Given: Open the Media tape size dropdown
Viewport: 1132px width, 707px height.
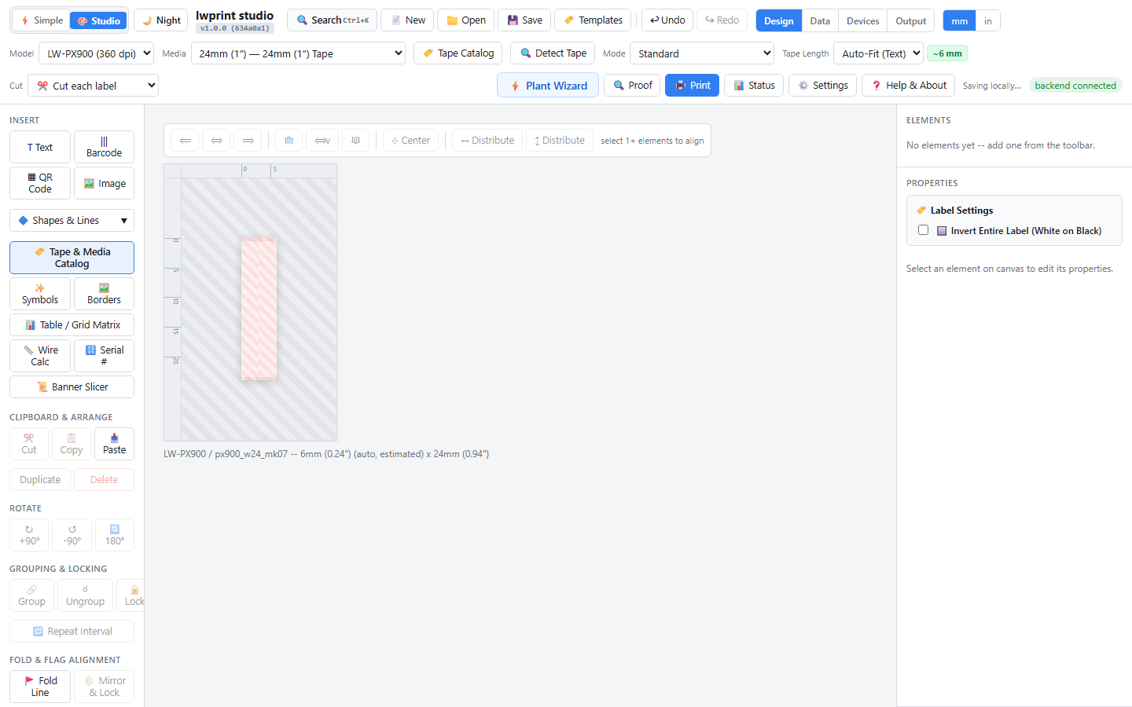Looking at the screenshot, I should (298, 53).
